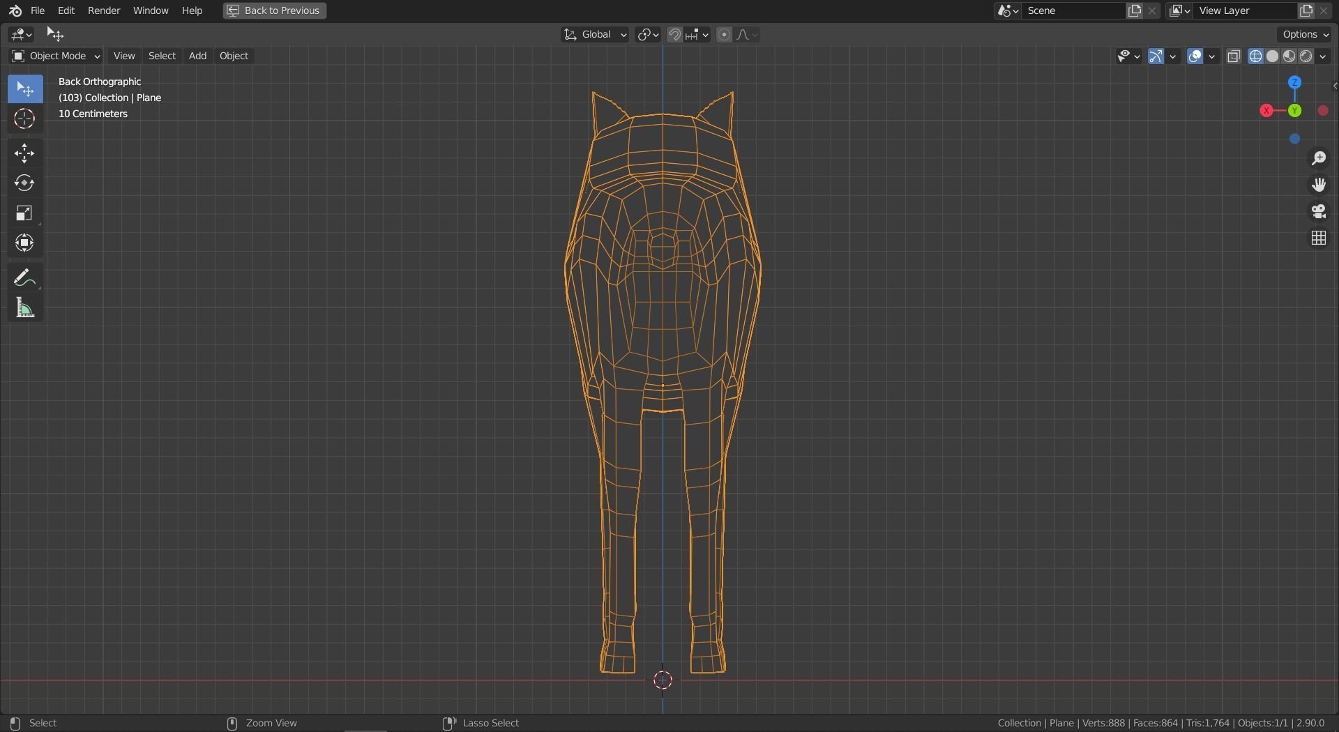The height and width of the screenshot is (732, 1339).
Task: Open the Object Mode dropdown
Action: click(56, 56)
